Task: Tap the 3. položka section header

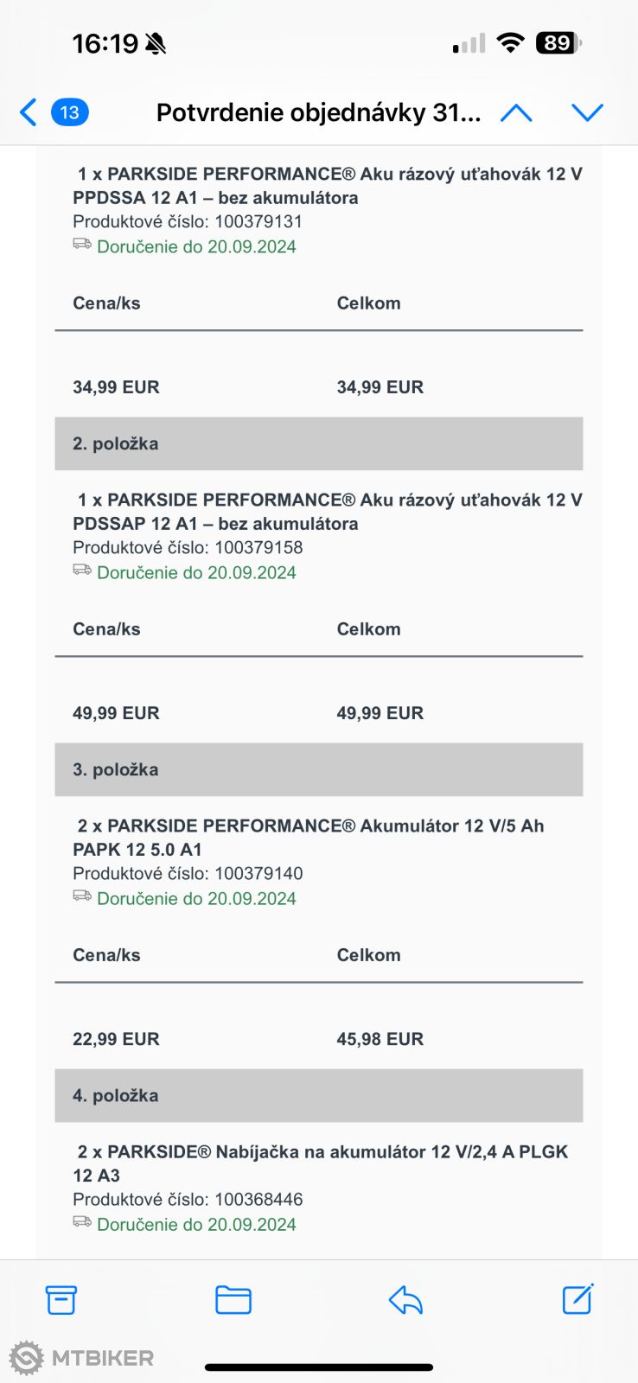Action: (318, 769)
